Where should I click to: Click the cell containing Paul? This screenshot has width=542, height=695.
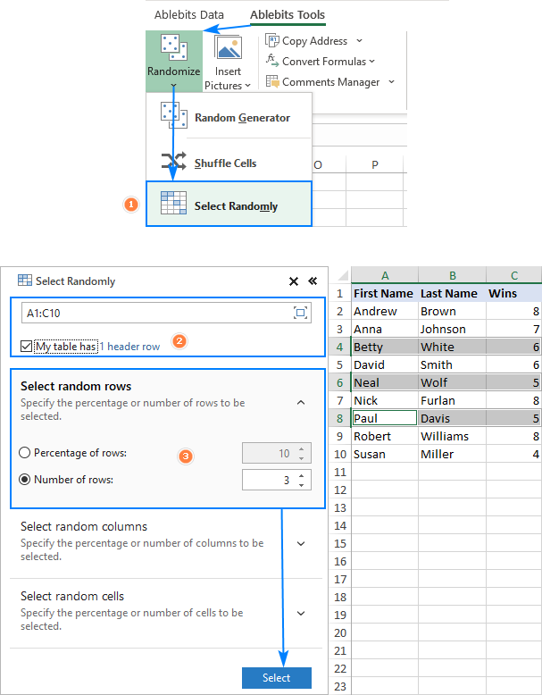pyautogui.click(x=385, y=418)
